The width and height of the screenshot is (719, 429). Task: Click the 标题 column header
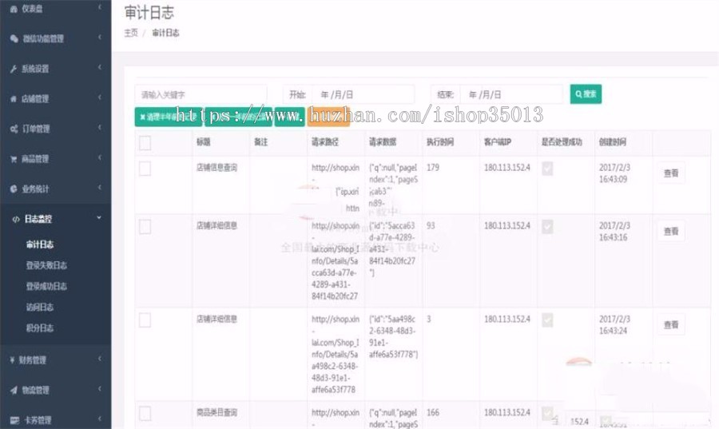tap(204, 142)
